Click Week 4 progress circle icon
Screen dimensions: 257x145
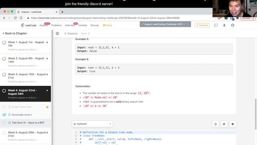pos(4,91)
